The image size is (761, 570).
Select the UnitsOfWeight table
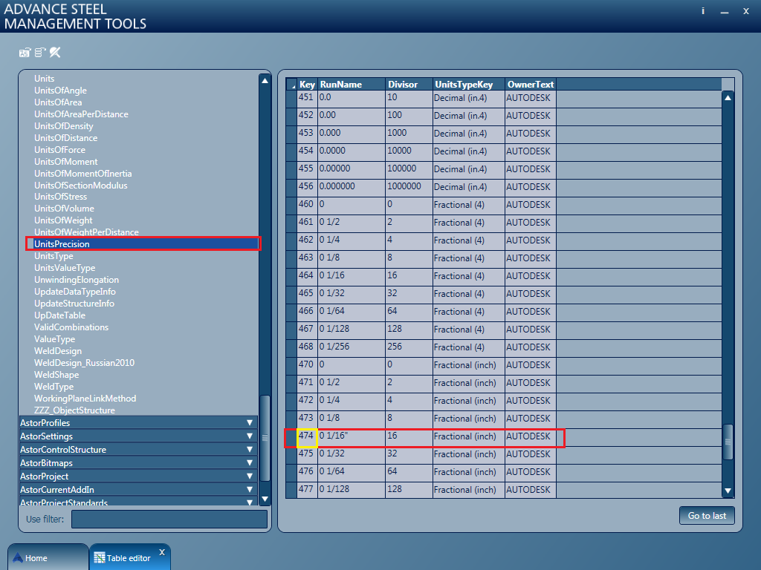(63, 220)
